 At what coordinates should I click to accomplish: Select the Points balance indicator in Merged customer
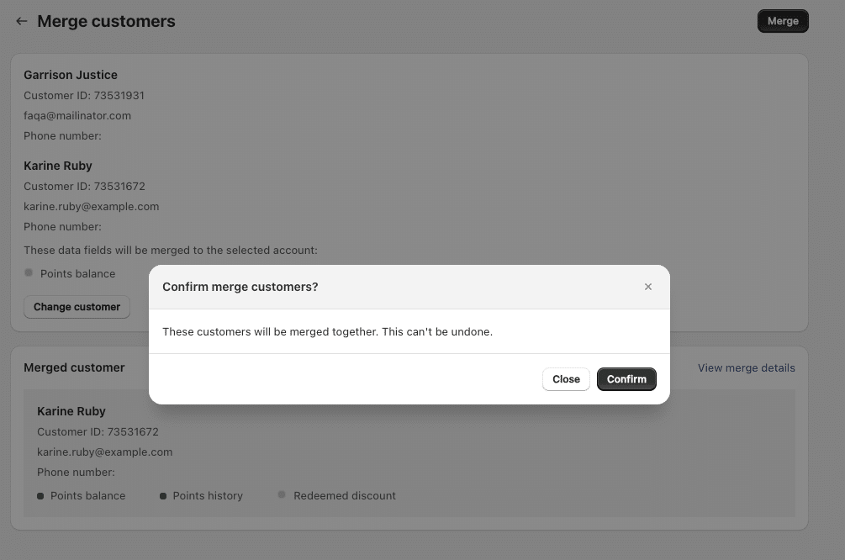(40, 496)
